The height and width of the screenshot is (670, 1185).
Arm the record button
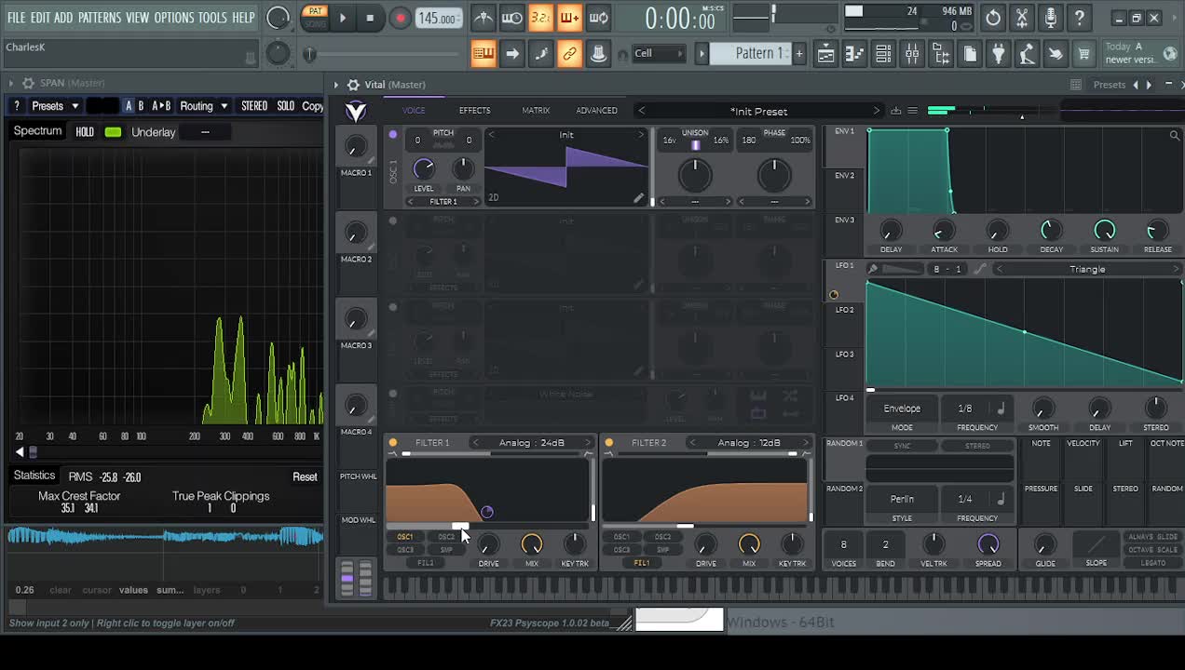pos(400,18)
